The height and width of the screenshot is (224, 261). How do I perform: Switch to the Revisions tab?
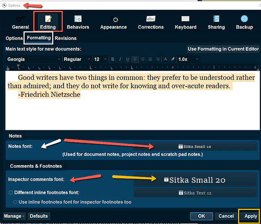click(65, 39)
